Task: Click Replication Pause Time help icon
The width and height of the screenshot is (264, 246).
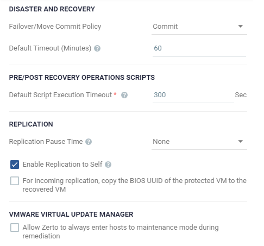Action: coord(89,142)
